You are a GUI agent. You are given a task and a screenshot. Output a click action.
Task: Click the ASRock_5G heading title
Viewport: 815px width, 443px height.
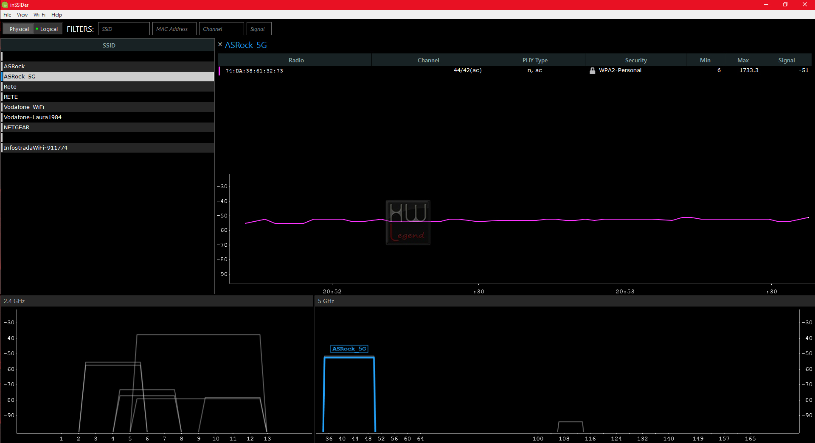[x=246, y=45]
